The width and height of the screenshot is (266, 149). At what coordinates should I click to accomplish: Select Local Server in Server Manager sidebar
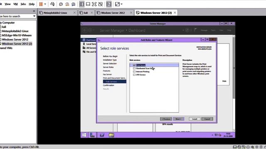click(89, 44)
